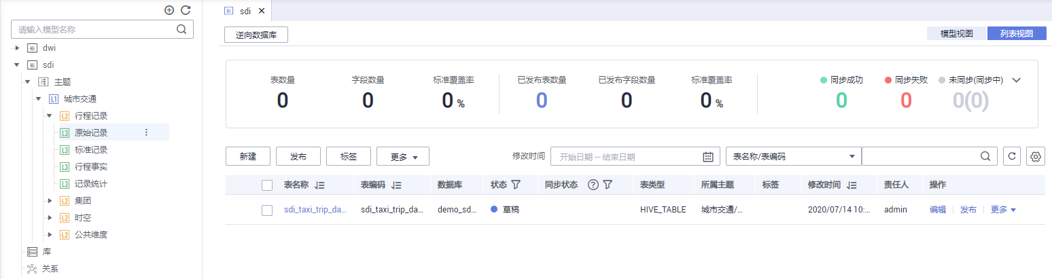Click the L3 icon beside 原始记录
The height and width of the screenshot is (279, 1052).
[x=65, y=133]
